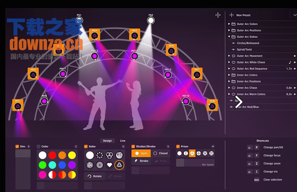Toggle the Shutter/Strobe checkbox
This screenshot has height=192, width=297.
pyautogui.click(x=133, y=147)
